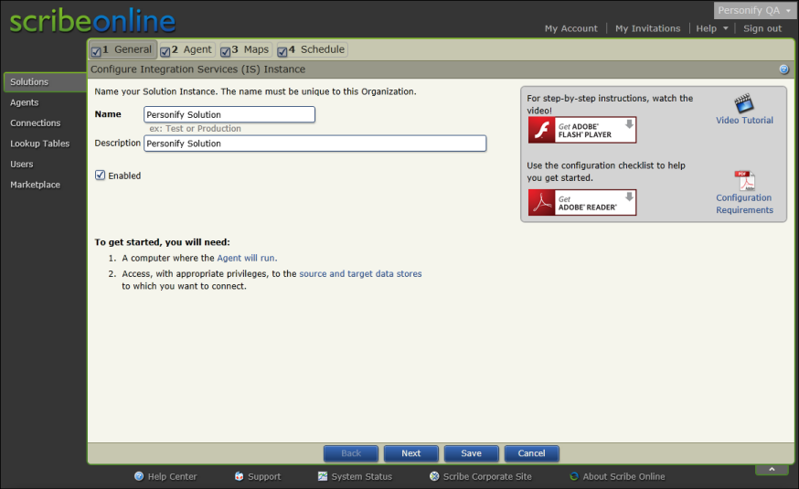Click the Support footer link text
This screenshot has width=799, height=489.
[264, 477]
